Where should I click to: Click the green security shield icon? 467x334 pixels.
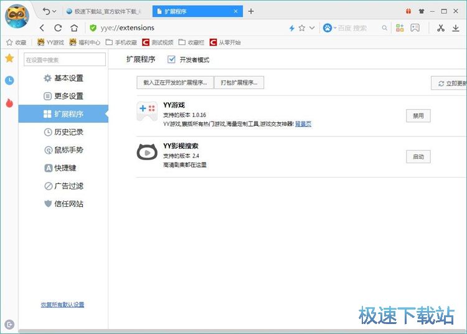click(93, 28)
